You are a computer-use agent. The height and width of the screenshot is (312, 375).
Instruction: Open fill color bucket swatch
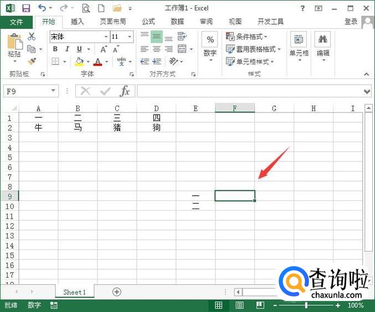pyautogui.click(x=80, y=61)
